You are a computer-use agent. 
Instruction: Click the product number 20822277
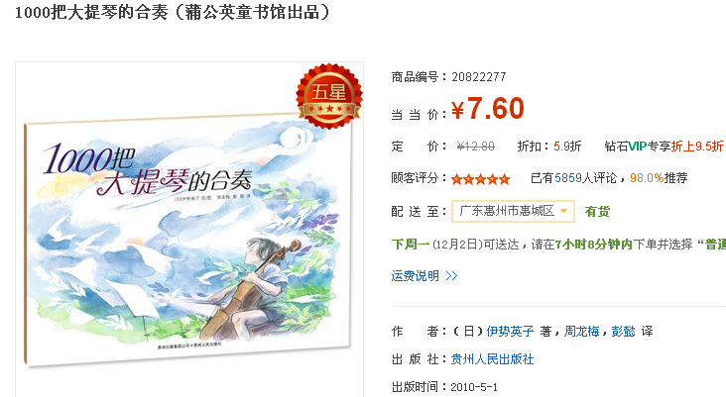pos(479,76)
